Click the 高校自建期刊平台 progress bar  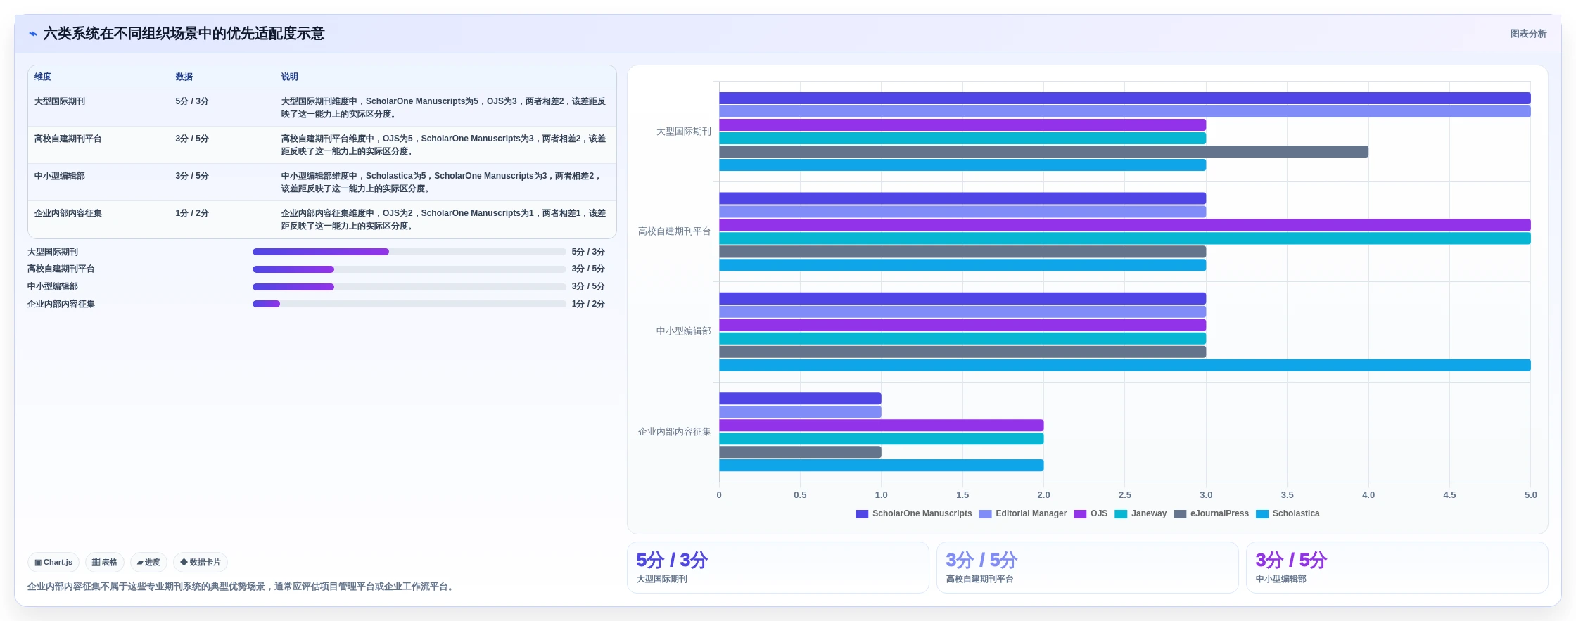click(x=409, y=269)
